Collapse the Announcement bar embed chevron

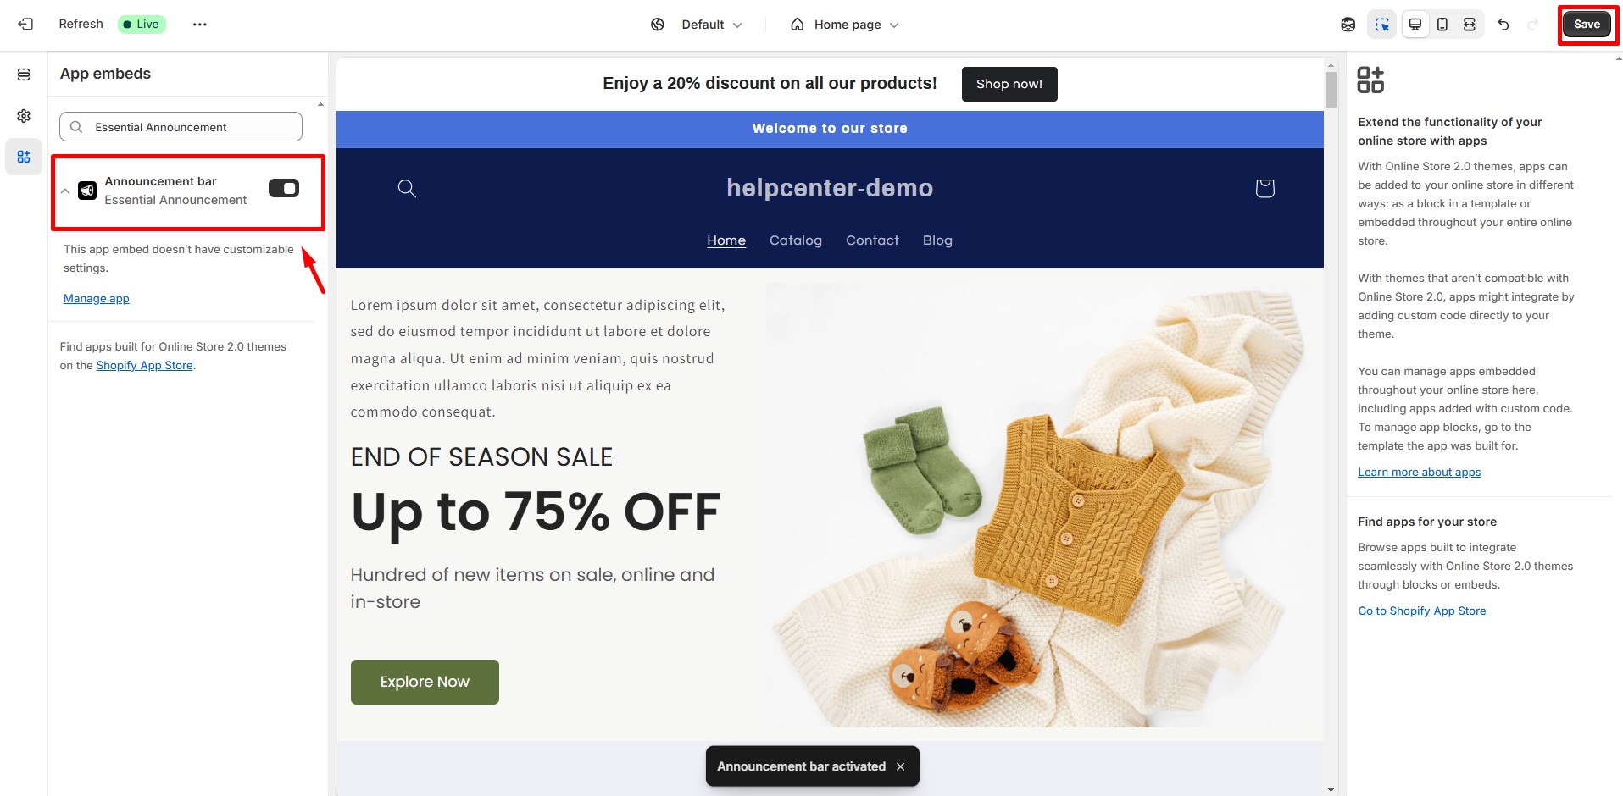click(x=65, y=191)
